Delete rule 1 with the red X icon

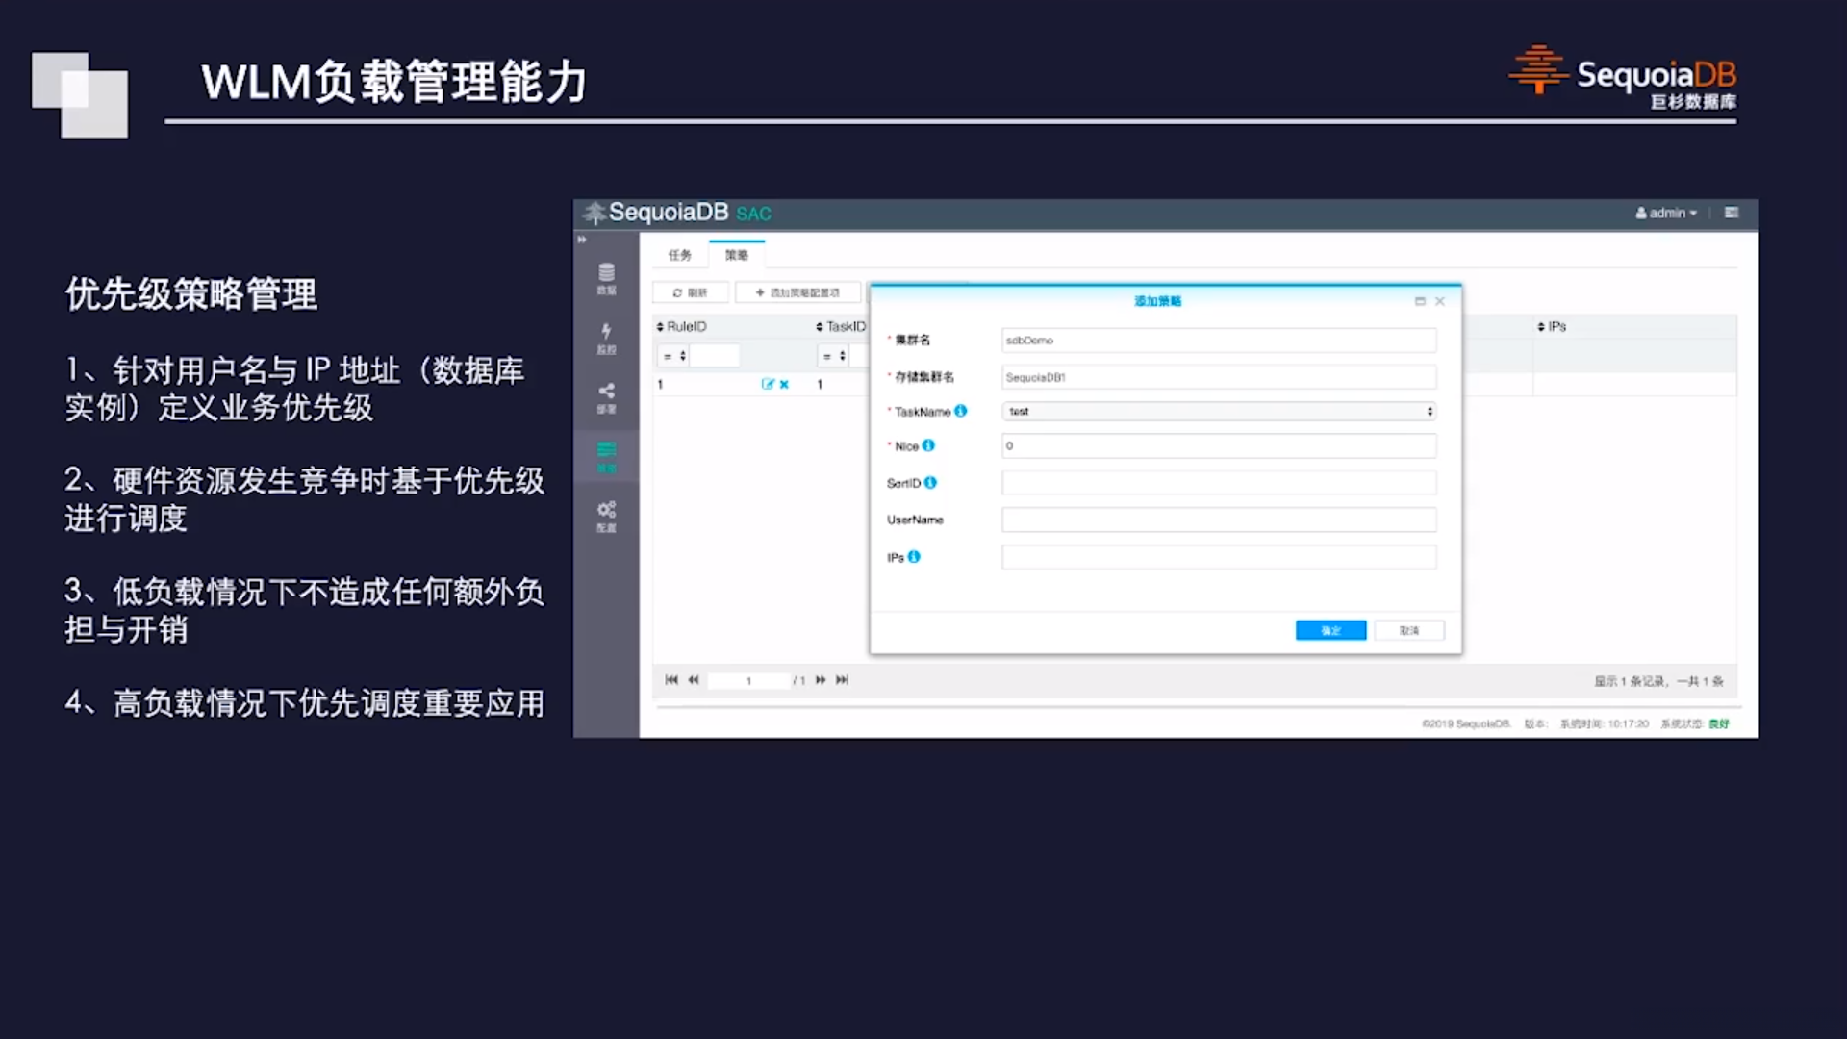(783, 383)
